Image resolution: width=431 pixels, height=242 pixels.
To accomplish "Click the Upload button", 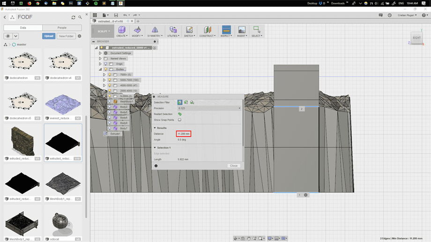I will click(x=49, y=36).
